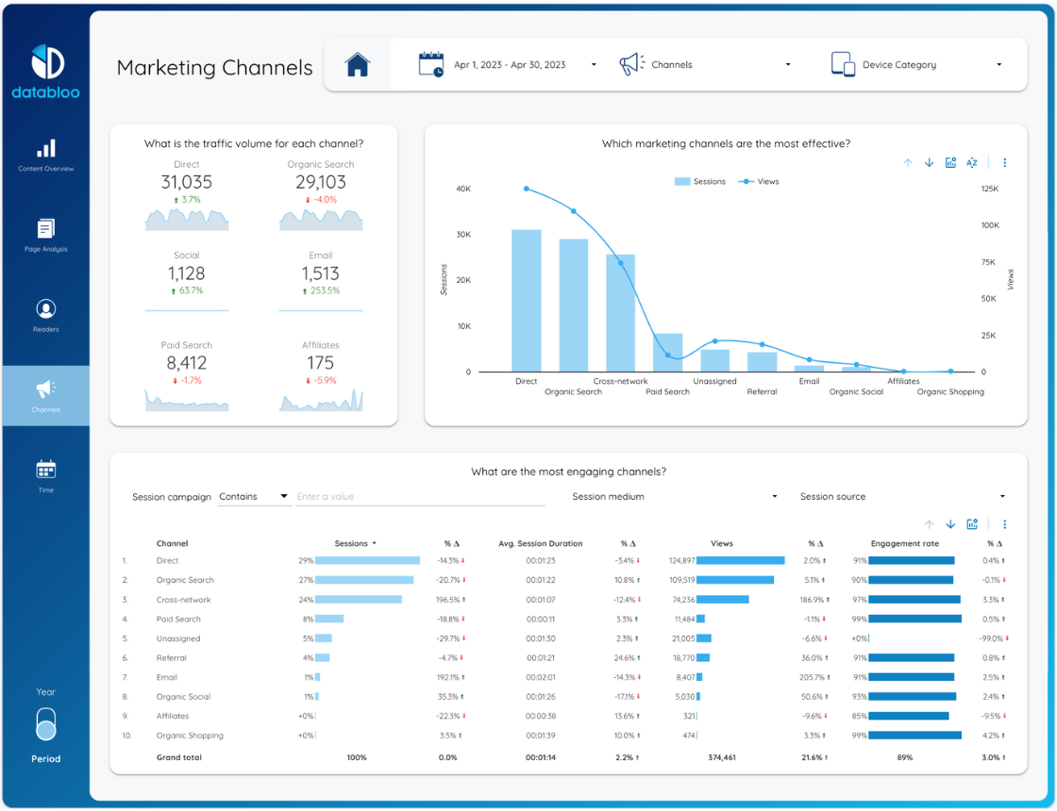1057x811 pixels.
Task: Click the Channels filter megaphone icon
Action: click(631, 64)
